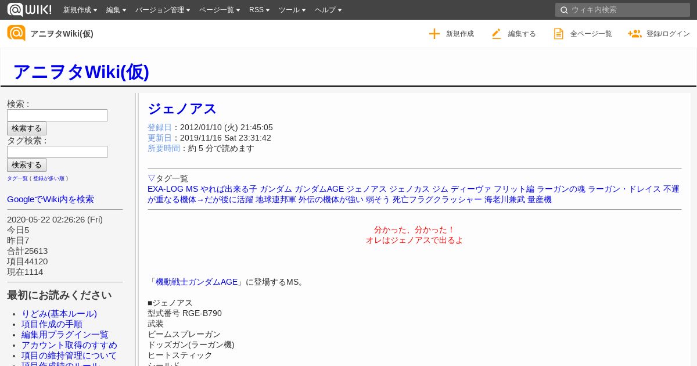Open the 編集 dropdown menu

(x=116, y=10)
